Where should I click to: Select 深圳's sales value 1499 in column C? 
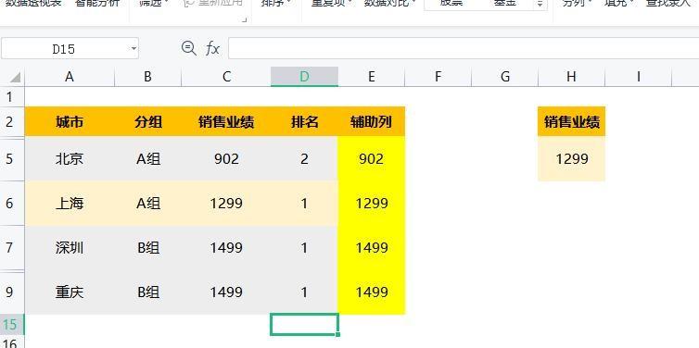[226, 248]
